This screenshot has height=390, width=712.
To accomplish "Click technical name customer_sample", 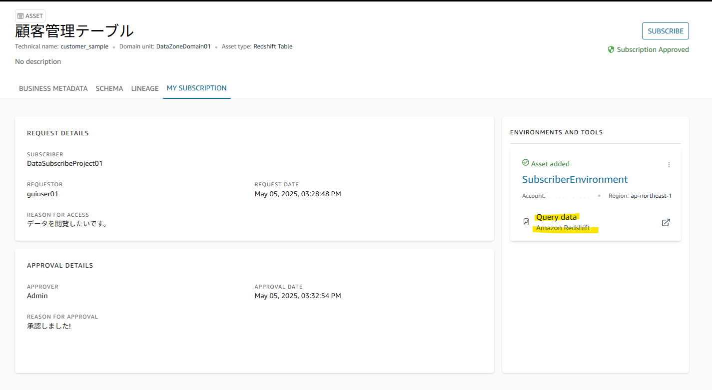I will (84, 46).
